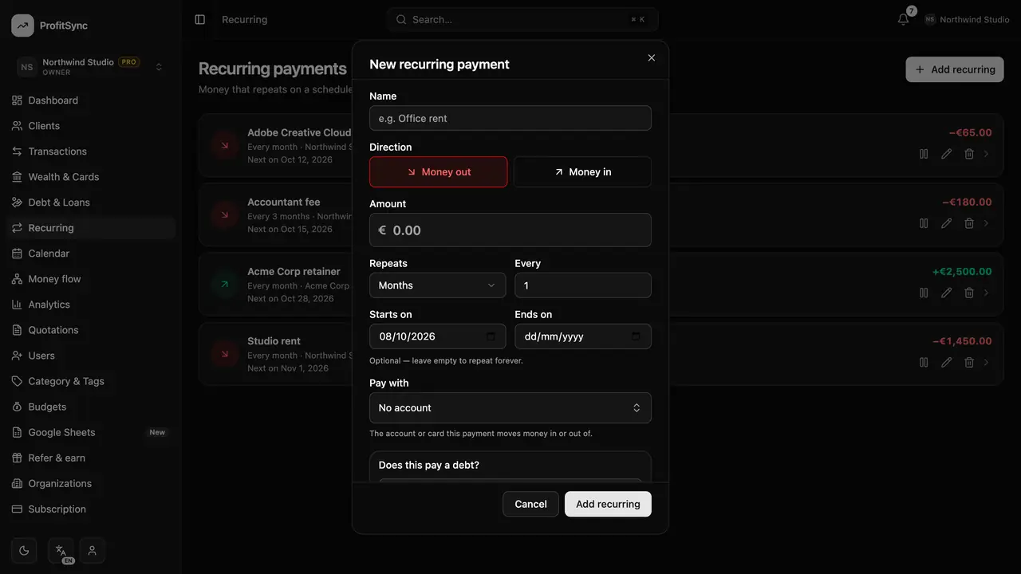This screenshot has height=574, width=1021.
Task: Expand the Accountant fee row chevron
Action: click(x=987, y=223)
